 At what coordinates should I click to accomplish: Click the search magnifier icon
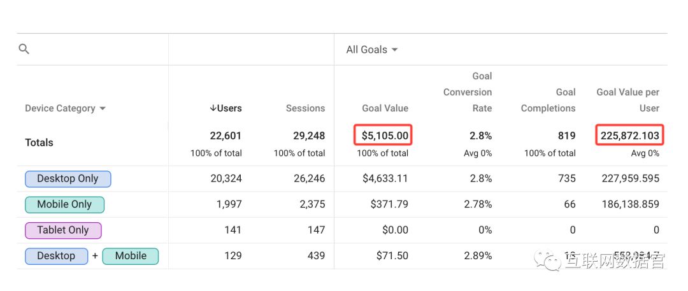24,49
